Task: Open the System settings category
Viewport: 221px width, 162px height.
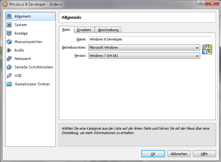Action: 31,25
